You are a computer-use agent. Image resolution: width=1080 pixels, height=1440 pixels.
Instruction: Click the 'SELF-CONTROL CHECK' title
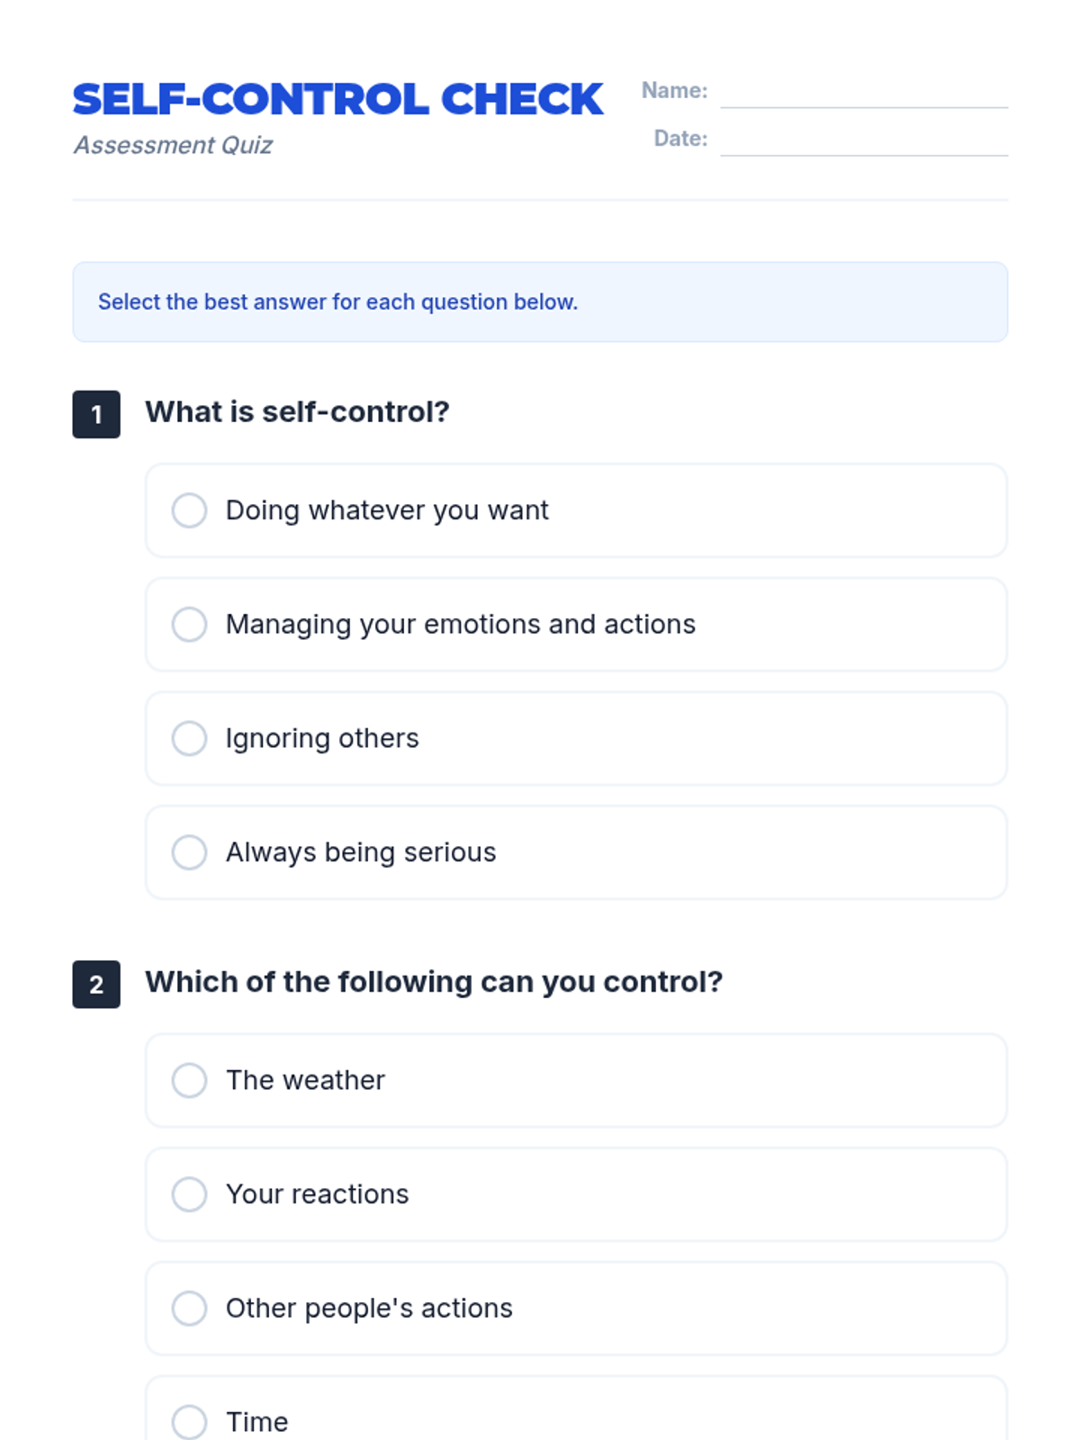[x=337, y=99]
